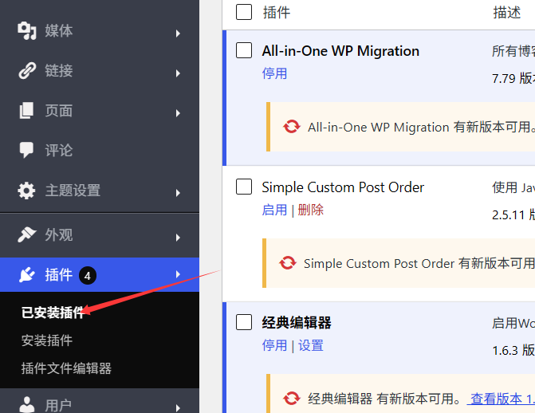Expand the 媒体 submenu arrow

(x=178, y=33)
